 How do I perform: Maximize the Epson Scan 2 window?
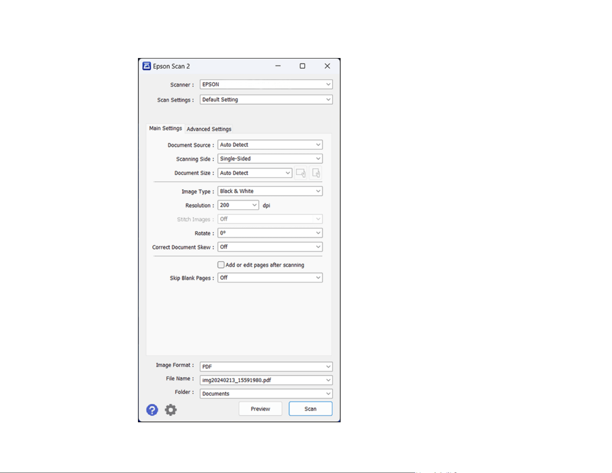[x=302, y=66]
